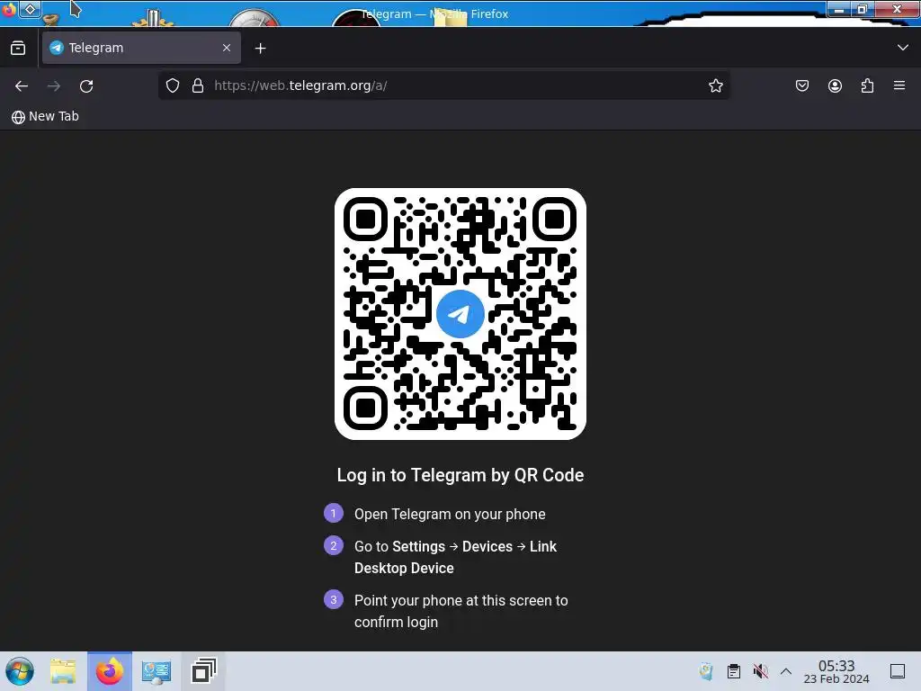Go back to the previous page

pyautogui.click(x=22, y=85)
